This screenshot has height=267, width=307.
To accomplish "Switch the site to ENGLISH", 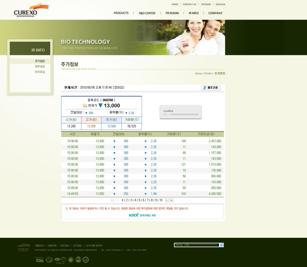I will tap(220, 5).
